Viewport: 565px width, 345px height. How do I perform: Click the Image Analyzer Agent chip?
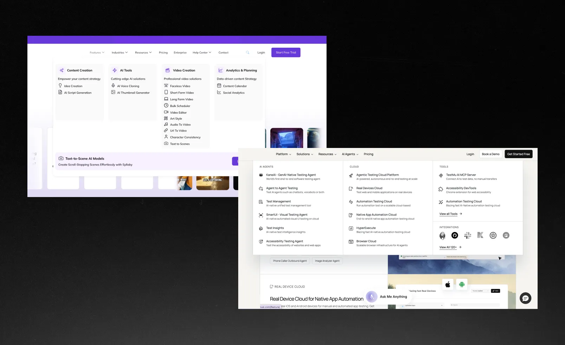[x=327, y=261]
